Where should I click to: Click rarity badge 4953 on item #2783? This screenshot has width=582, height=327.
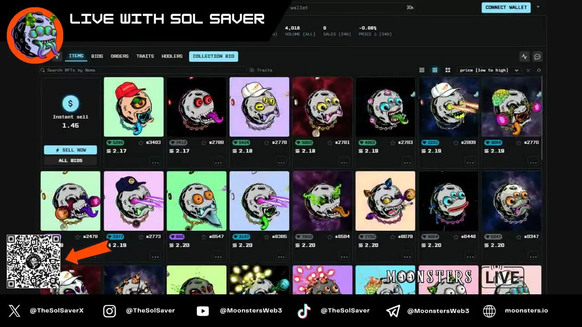367,143
